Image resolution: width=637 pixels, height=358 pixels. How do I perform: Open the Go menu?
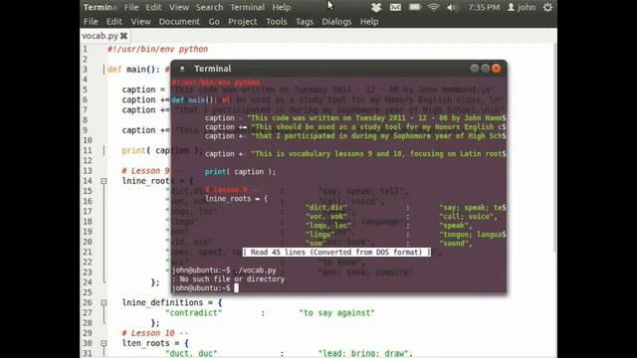click(214, 22)
